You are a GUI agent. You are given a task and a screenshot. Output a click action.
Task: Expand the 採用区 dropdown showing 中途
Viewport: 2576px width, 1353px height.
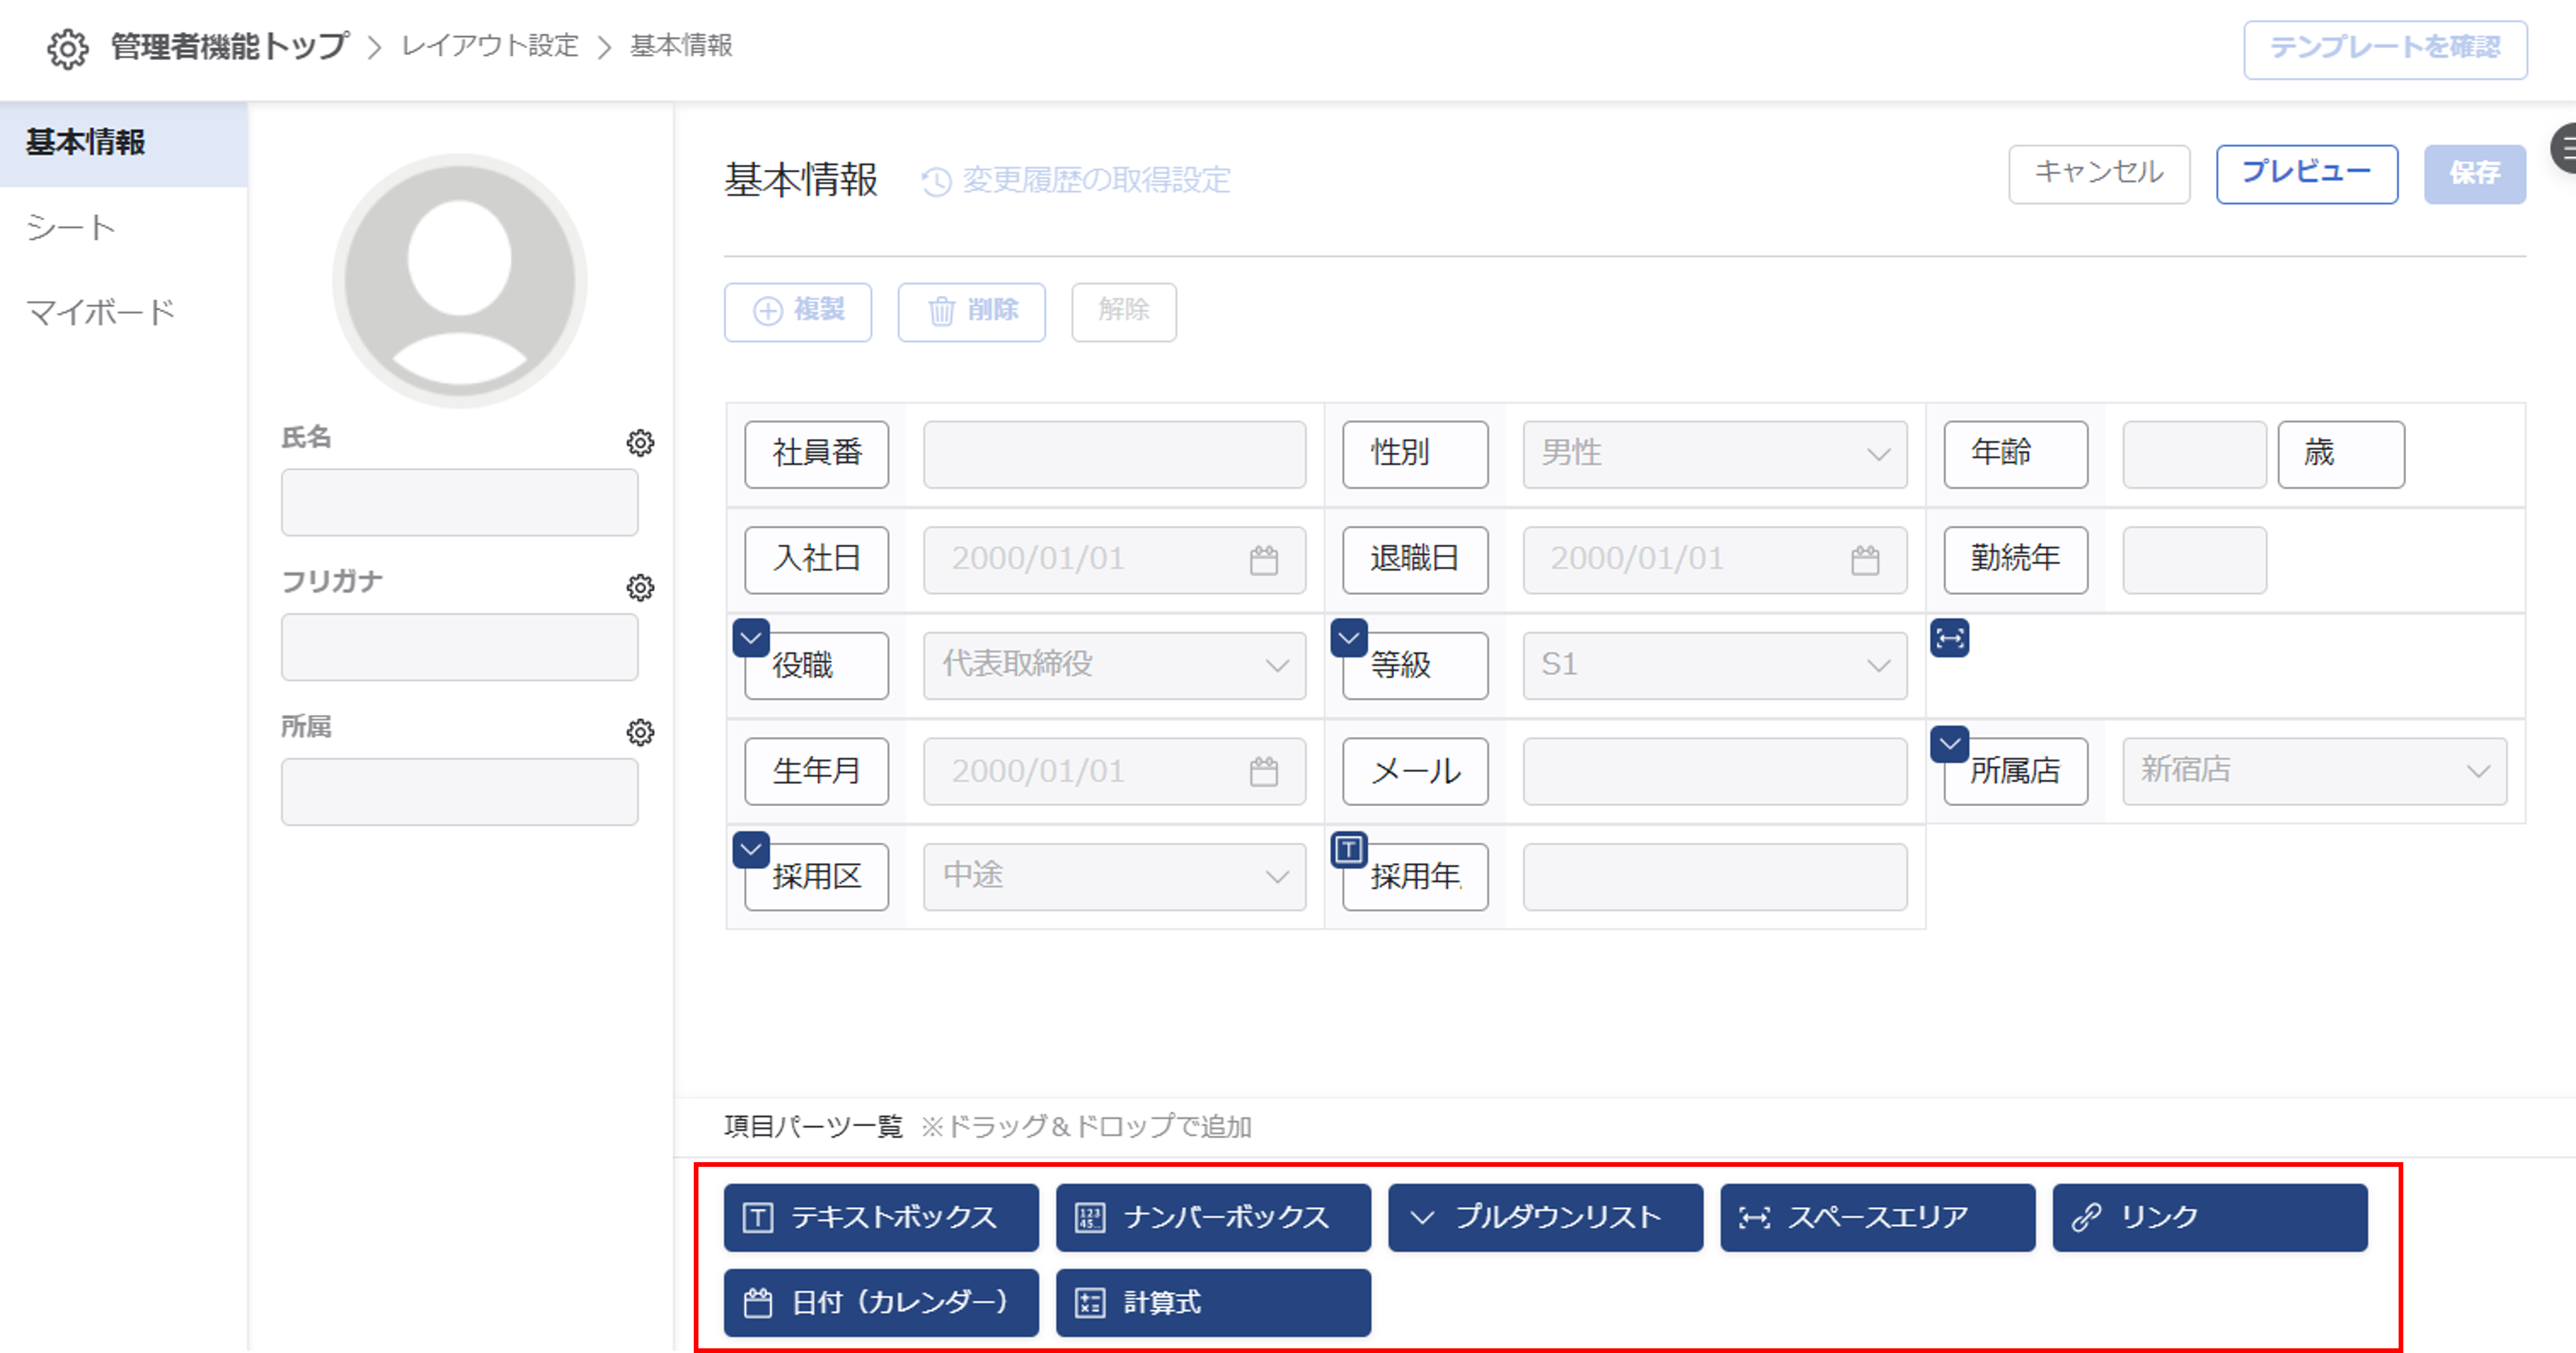point(1114,877)
